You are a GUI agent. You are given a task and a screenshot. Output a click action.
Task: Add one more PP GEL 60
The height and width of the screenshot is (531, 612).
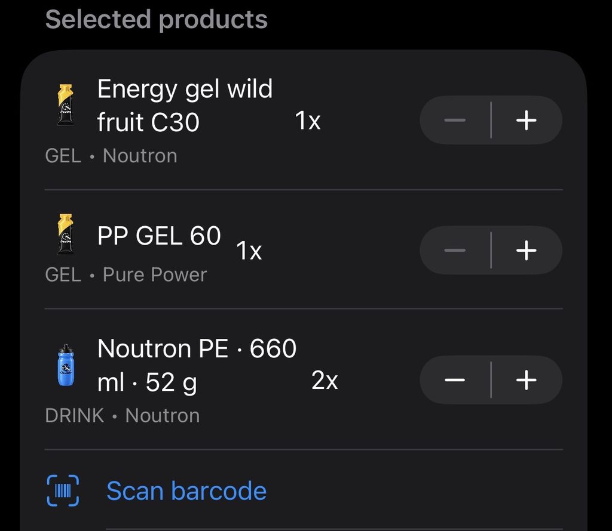point(527,250)
